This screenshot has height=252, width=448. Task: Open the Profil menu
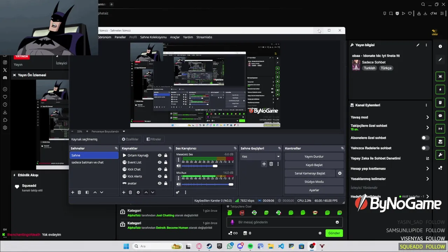click(133, 37)
